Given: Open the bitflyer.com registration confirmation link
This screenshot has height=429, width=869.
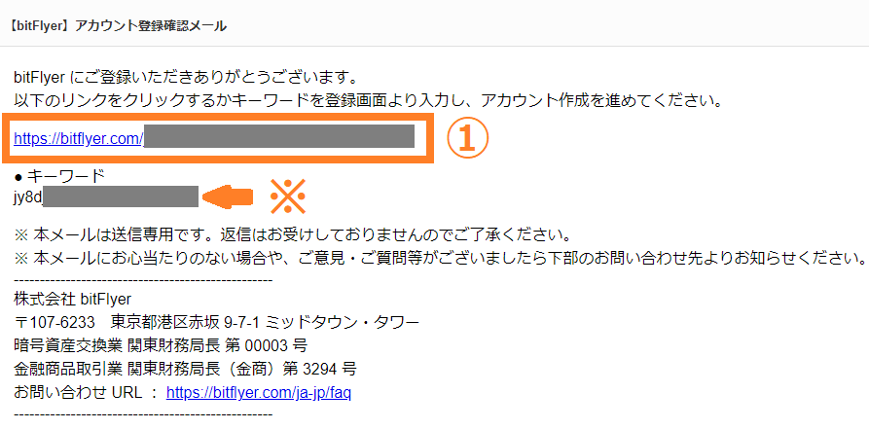Looking at the screenshot, I should pyautogui.click(x=79, y=138).
